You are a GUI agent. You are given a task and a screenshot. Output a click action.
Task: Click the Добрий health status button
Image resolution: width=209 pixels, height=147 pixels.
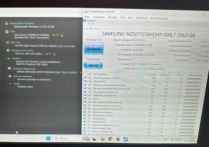[x=94, y=49]
